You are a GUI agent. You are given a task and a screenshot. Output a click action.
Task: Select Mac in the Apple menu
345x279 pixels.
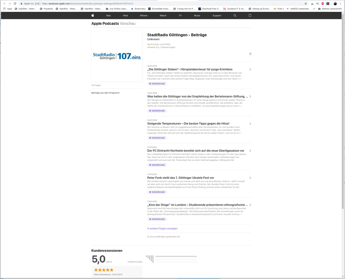(108, 16)
